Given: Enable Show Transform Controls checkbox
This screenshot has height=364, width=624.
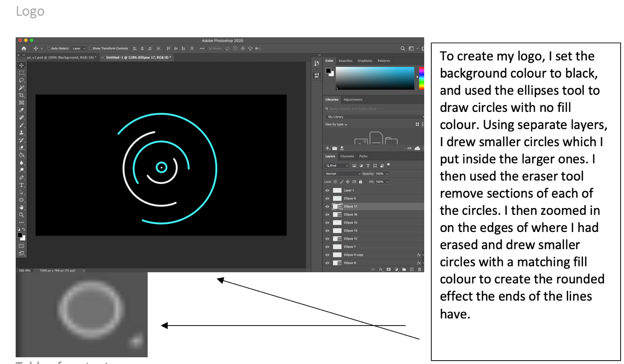Looking at the screenshot, I should [x=90, y=49].
